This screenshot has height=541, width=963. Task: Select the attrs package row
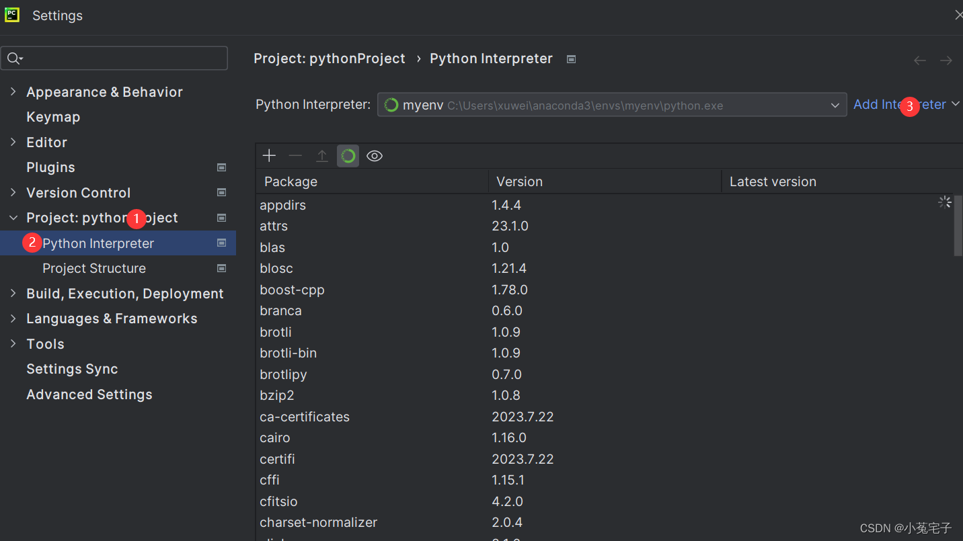[605, 226]
